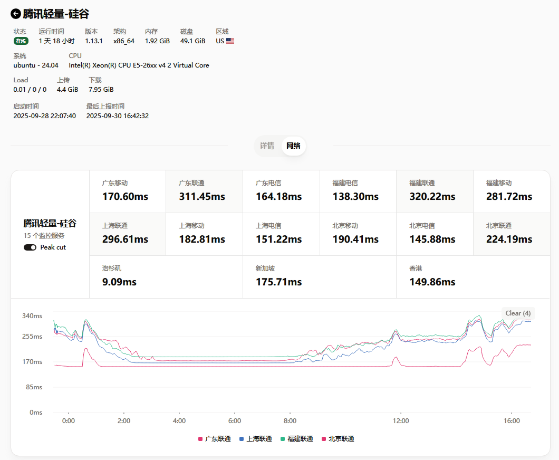Click the US flag icon

coord(230,41)
